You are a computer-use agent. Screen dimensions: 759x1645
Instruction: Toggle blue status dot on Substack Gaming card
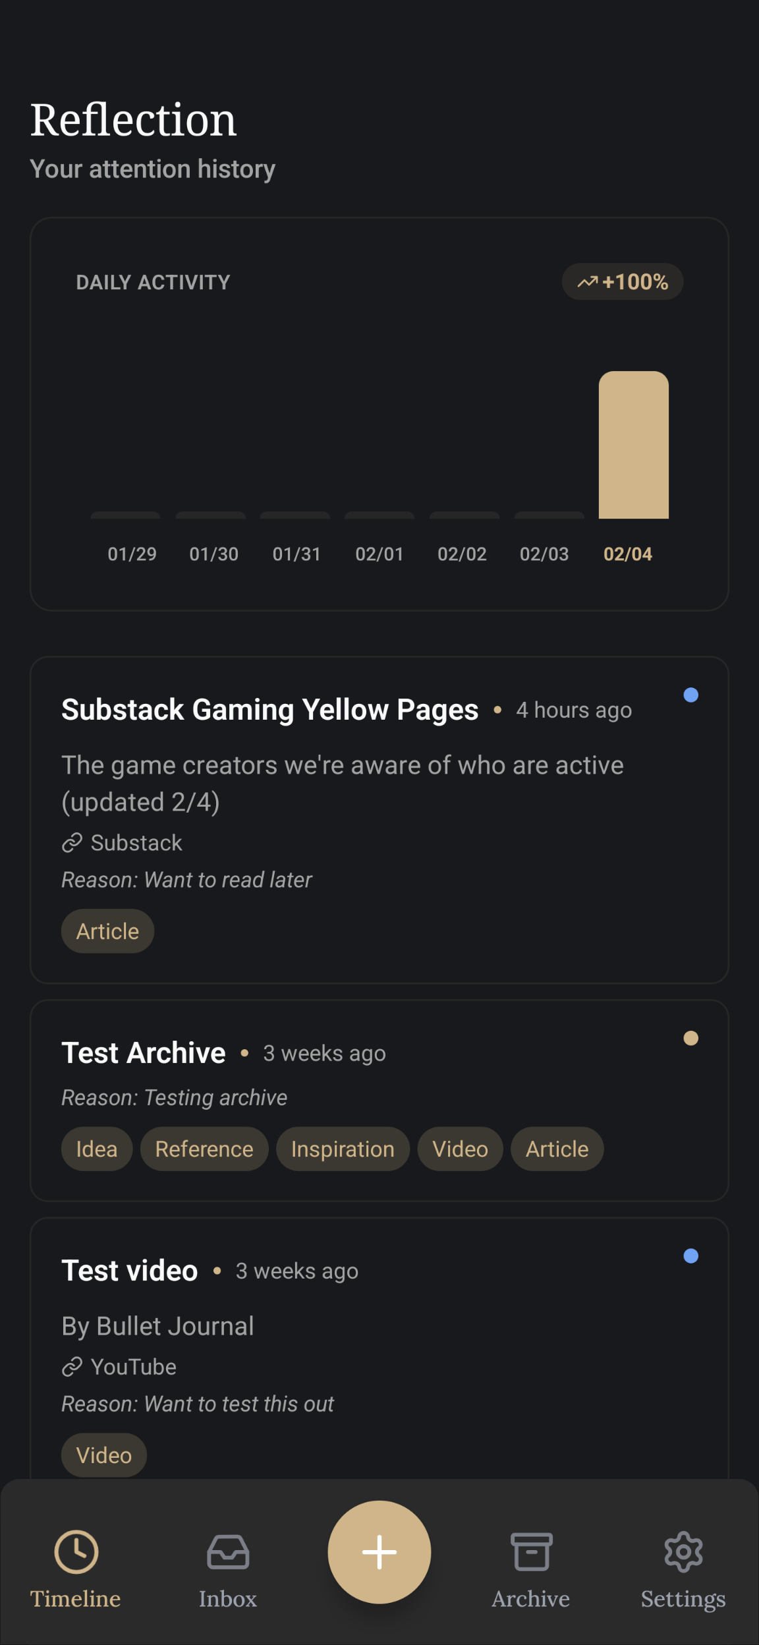click(690, 695)
